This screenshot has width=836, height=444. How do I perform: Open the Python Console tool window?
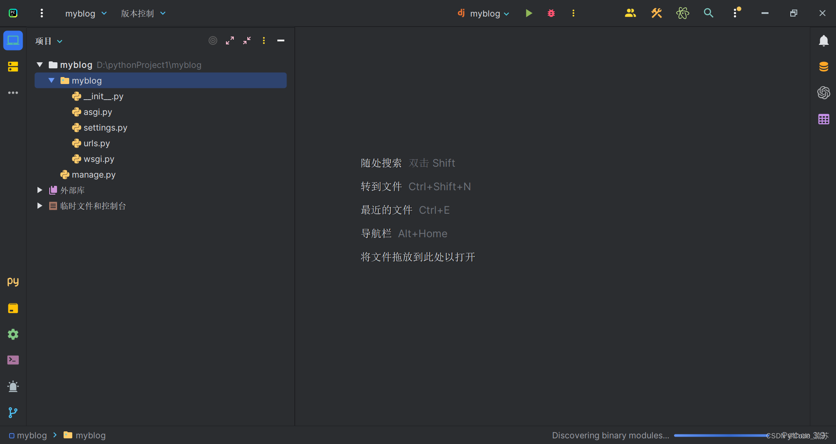13,282
